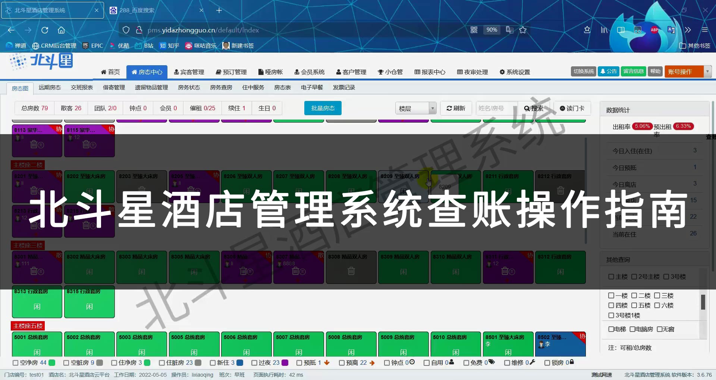716x380 pixels.
Task: Toggle the 空净房 checkbox
Action: [x=15, y=362]
